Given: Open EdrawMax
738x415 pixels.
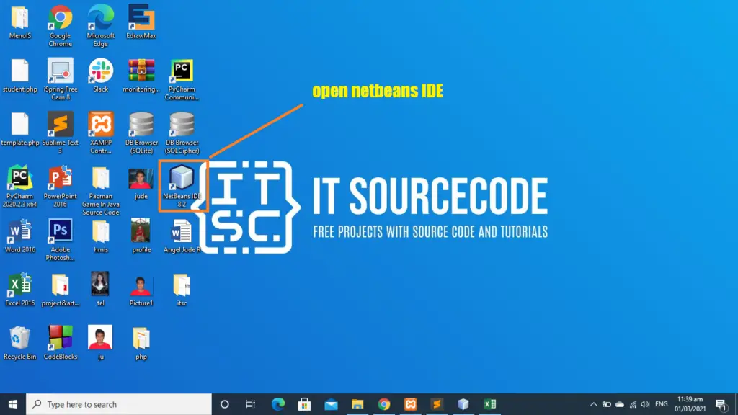Looking at the screenshot, I should pyautogui.click(x=141, y=20).
